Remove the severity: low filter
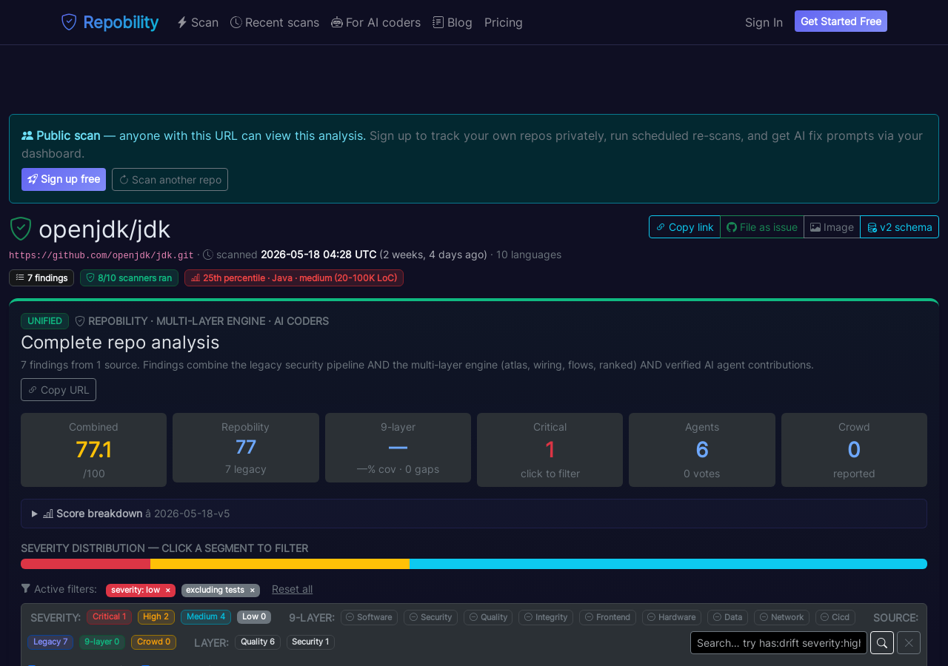This screenshot has width=948, height=666. [x=168, y=591]
